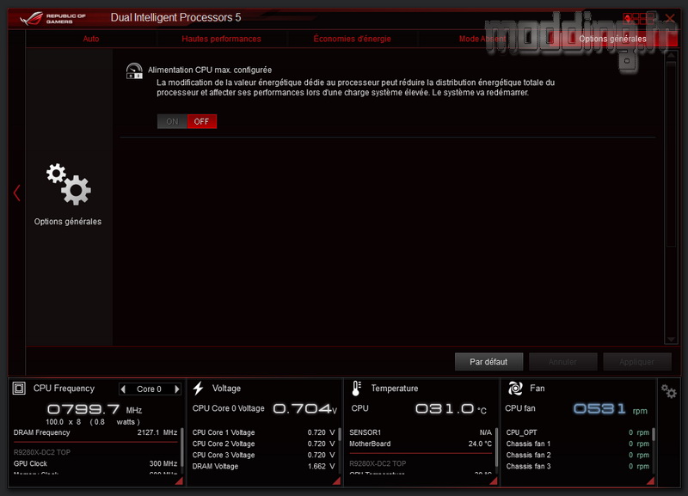The image size is (688, 496).
Task: Click the Annuler button
Action: point(563,362)
